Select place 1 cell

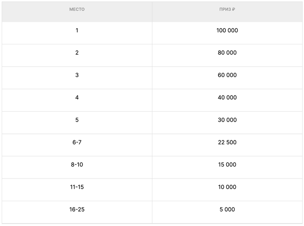[x=77, y=30]
